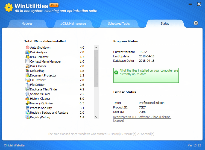Click the WinUtilities gear logo
The height and width of the screenshot is (150, 205).
[x=9, y=8]
